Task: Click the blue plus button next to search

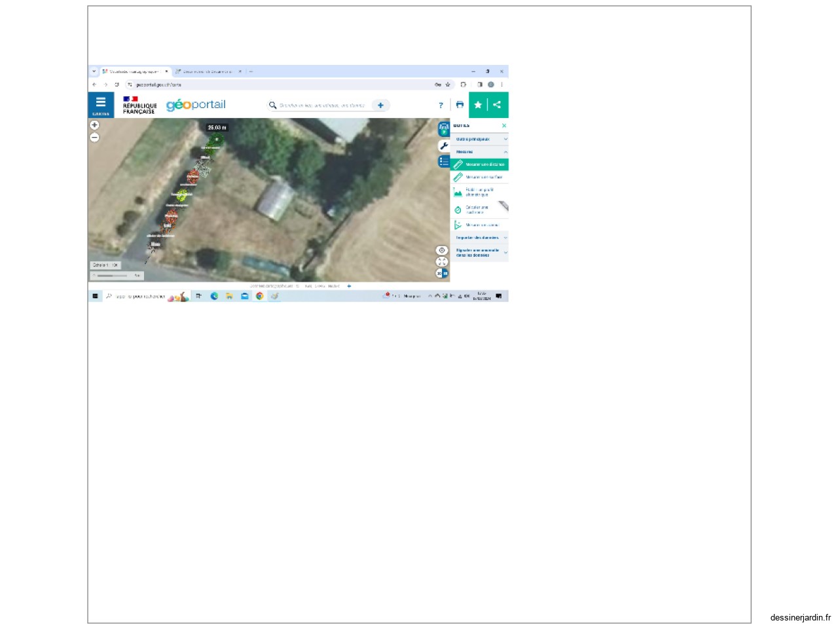Action: tap(380, 105)
